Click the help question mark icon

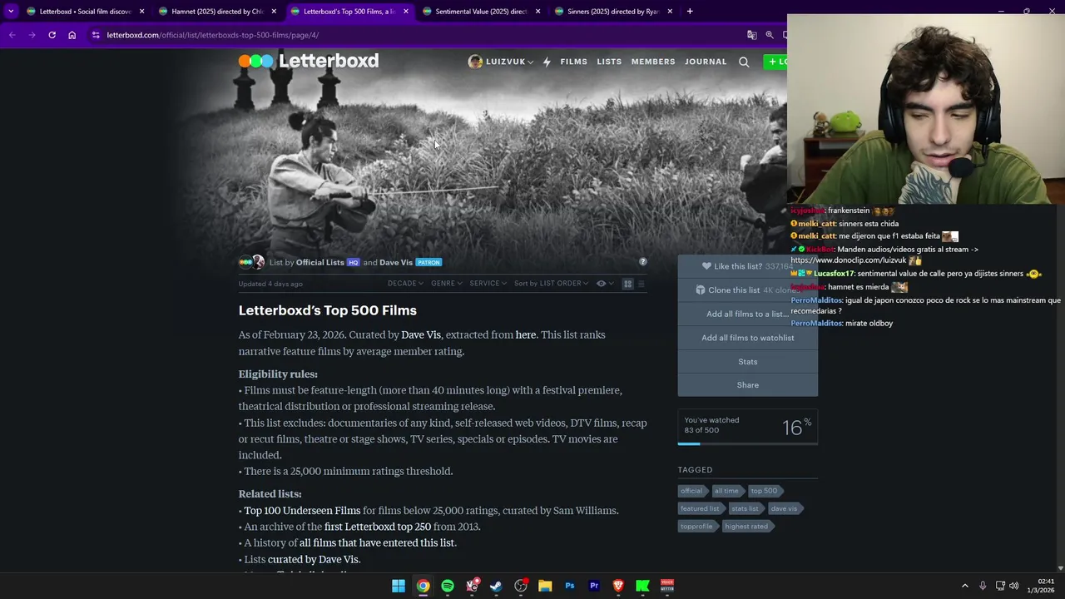(x=642, y=262)
